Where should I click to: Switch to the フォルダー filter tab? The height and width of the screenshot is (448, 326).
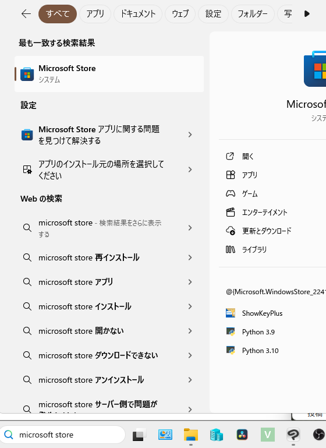click(253, 14)
